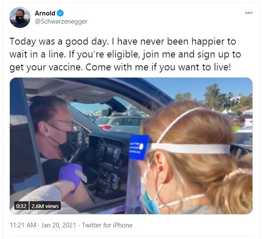Open the @Schwarzenegger handle link
This screenshot has height=239, width=267.
click(61, 21)
